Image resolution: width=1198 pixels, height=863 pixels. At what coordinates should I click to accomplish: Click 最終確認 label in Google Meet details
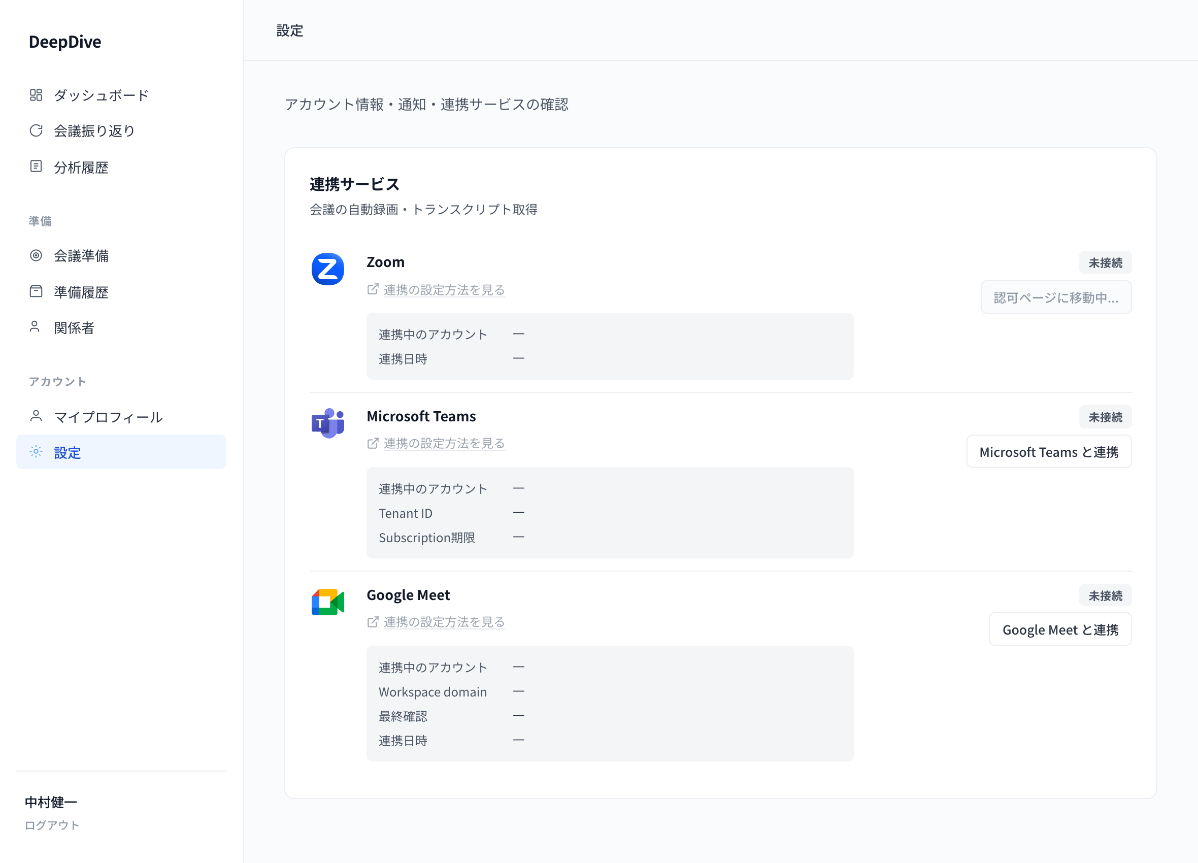coord(403,716)
